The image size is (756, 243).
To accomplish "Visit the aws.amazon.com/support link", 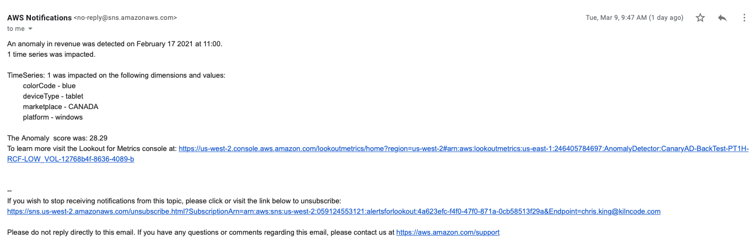I will pyautogui.click(x=448, y=233).
